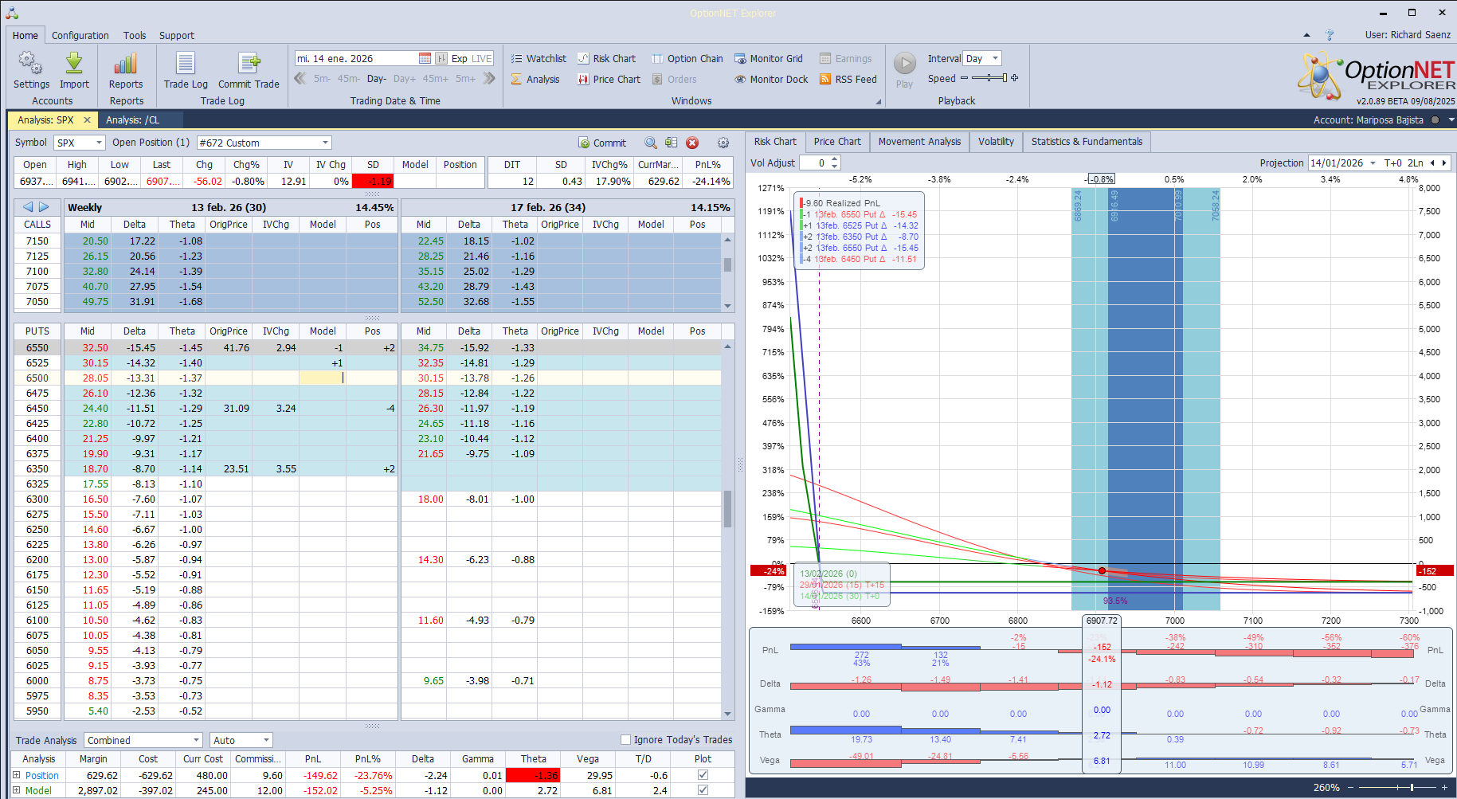Increase the Vol Adjust stepper value
1457x799 pixels.
835,159
